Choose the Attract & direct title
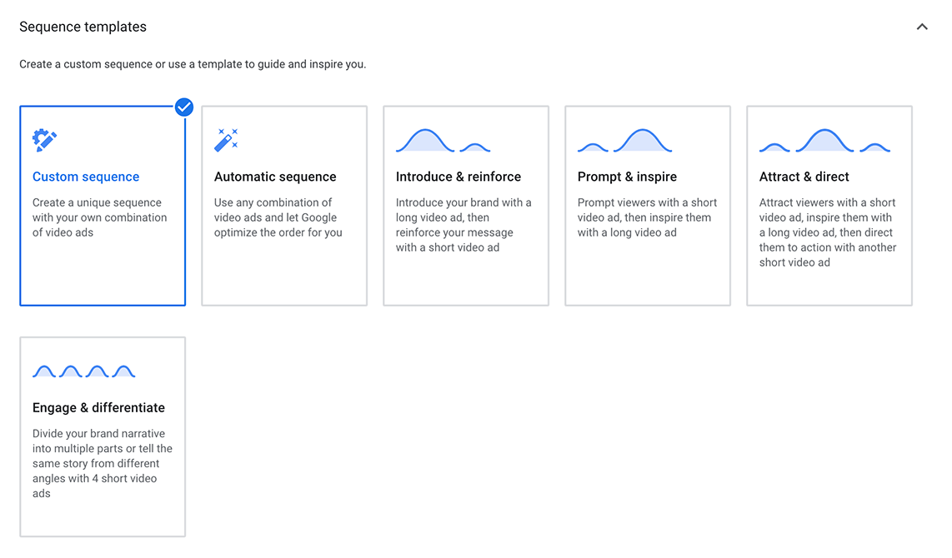 [x=804, y=177]
